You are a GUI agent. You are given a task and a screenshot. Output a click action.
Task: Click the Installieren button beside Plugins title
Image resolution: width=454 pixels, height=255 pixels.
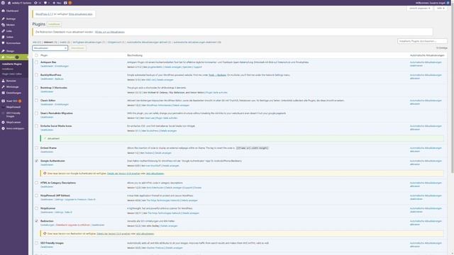pos(54,24)
